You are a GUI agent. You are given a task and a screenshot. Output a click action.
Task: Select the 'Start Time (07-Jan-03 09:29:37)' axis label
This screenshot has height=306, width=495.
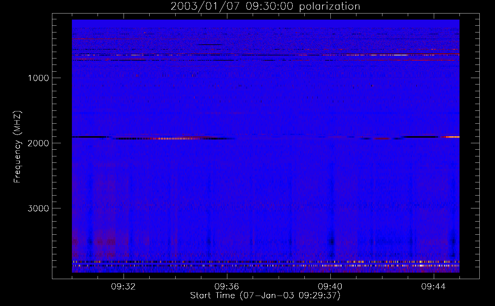(265, 296)
